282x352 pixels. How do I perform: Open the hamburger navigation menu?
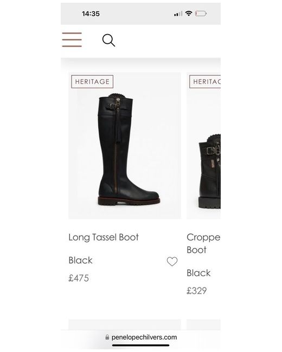(x=72, y=40)
